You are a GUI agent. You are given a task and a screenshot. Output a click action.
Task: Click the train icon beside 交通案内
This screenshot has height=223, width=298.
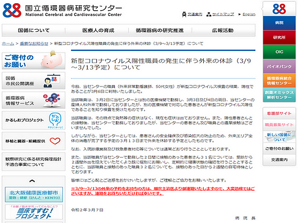coord(184,14)
